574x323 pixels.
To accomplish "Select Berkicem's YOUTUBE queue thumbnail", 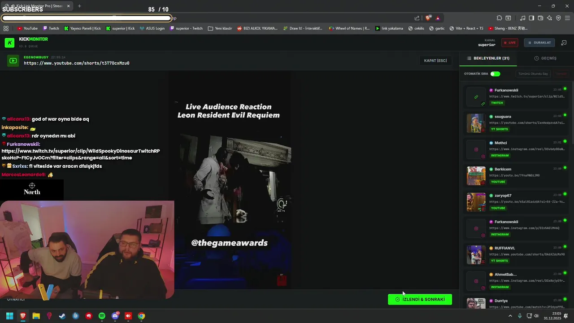I will (476, 176).
